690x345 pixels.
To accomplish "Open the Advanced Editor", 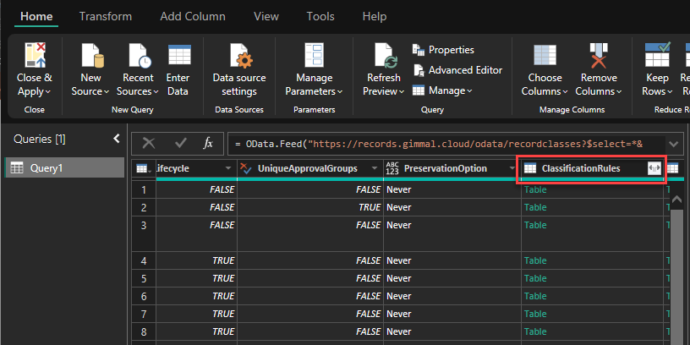I will click(457, 70).
